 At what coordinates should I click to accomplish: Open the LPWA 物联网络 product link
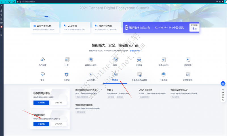(146, 90)
